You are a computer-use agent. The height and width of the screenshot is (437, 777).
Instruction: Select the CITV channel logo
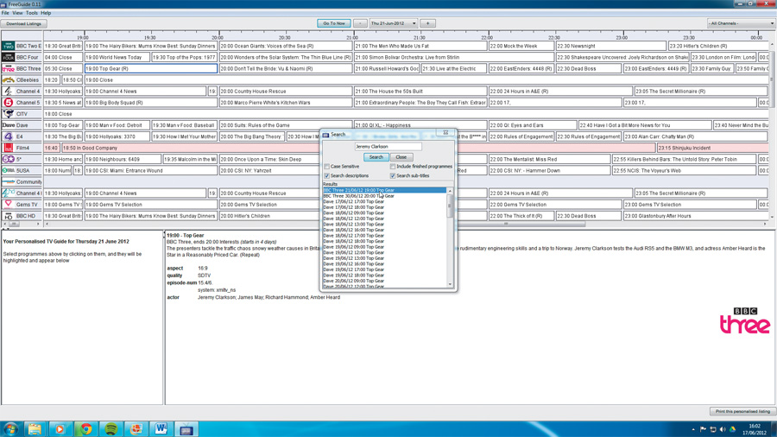8,114
